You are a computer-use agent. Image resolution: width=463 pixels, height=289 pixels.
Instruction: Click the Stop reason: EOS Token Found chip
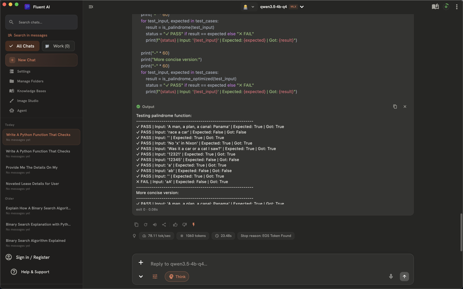[266, 236]
